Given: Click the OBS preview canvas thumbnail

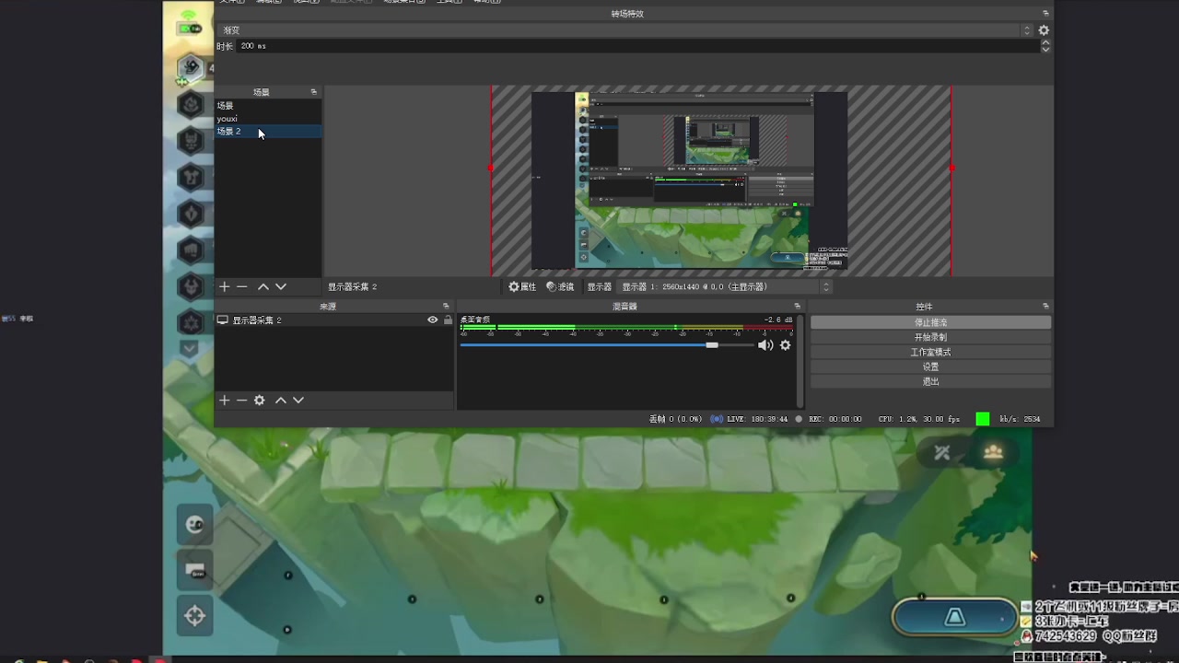Looking at the screenshot, I should click(x=689, y=180).
